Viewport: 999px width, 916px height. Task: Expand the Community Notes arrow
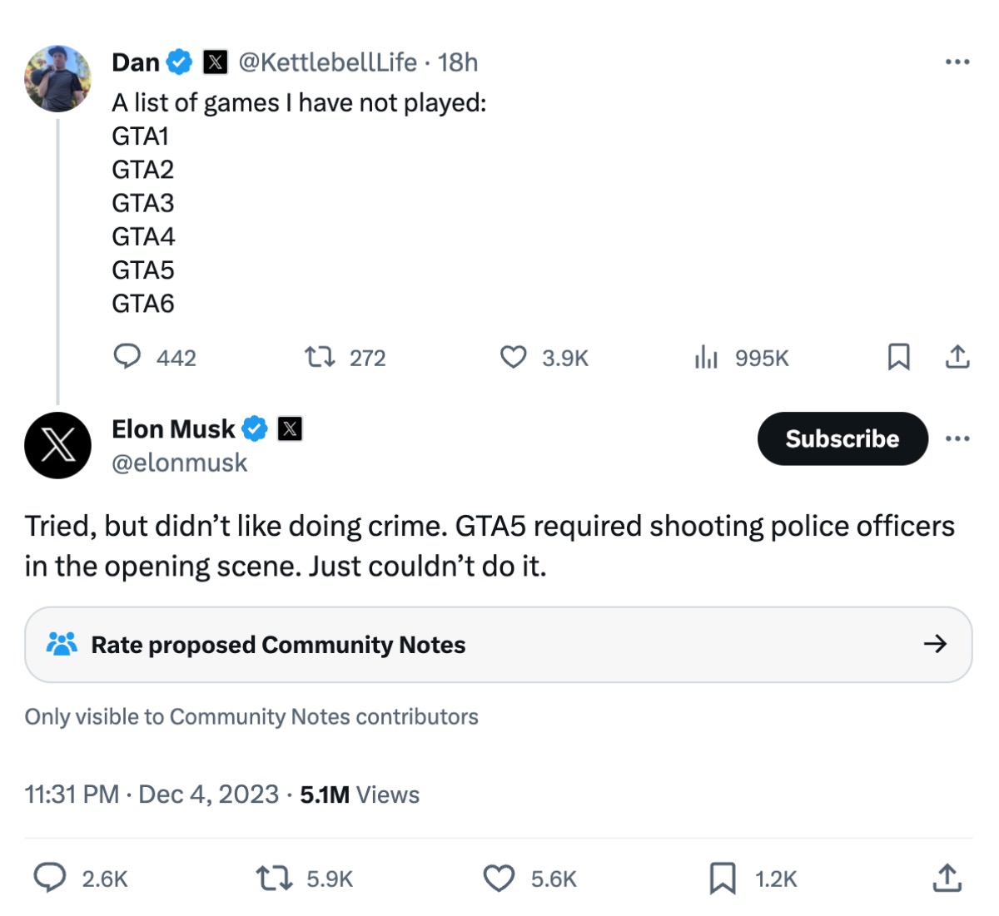(x=936, y=643)
